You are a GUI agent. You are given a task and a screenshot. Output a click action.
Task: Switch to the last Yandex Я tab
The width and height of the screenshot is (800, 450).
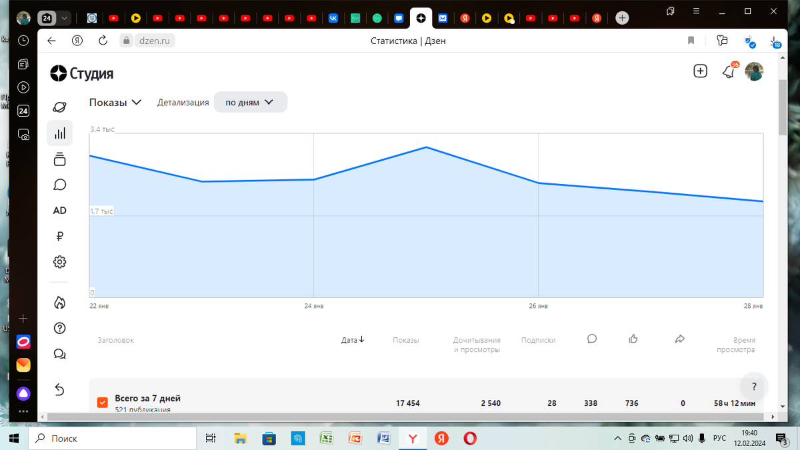point(597,18)
